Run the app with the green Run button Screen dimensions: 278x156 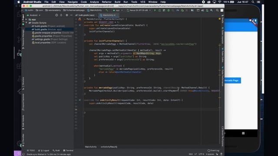(155, 10)
